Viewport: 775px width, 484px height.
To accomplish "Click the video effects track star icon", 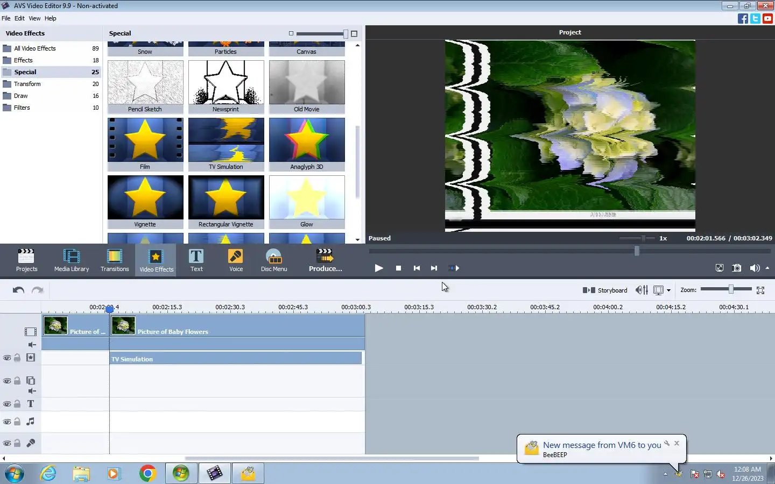I will point(31,358).
